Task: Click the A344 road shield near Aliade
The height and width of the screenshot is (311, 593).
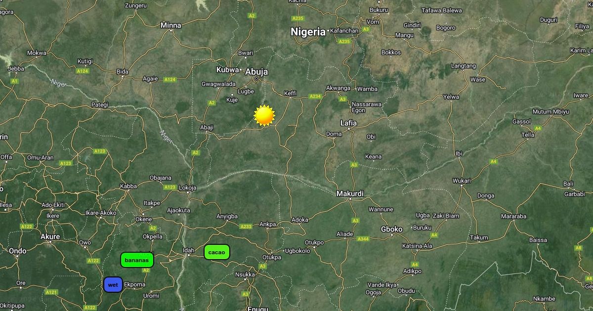Action: coord(363,239)
